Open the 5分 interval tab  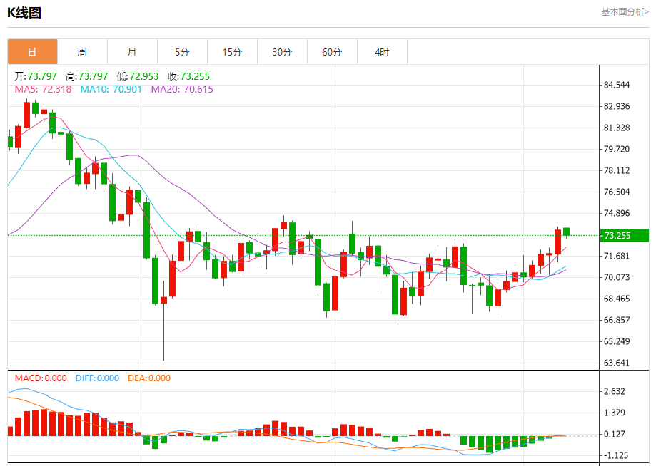tap(182, 52)
